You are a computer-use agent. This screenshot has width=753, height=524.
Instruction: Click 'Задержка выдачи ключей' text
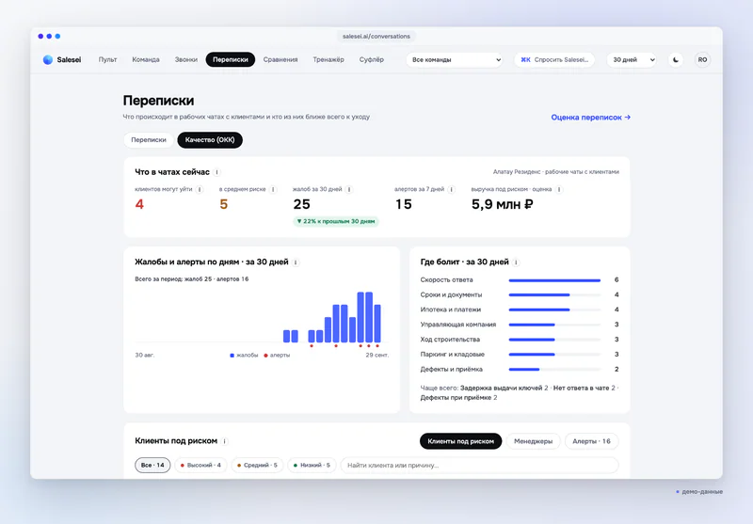(x=501, y=388)
